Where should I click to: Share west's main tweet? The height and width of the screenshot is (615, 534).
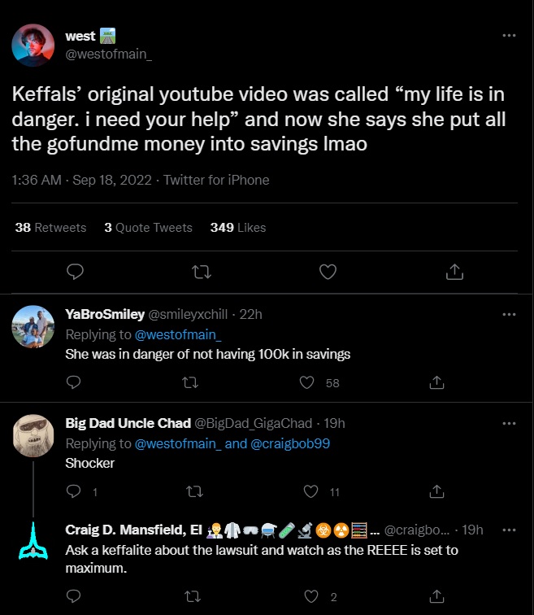tap(455, 271)
